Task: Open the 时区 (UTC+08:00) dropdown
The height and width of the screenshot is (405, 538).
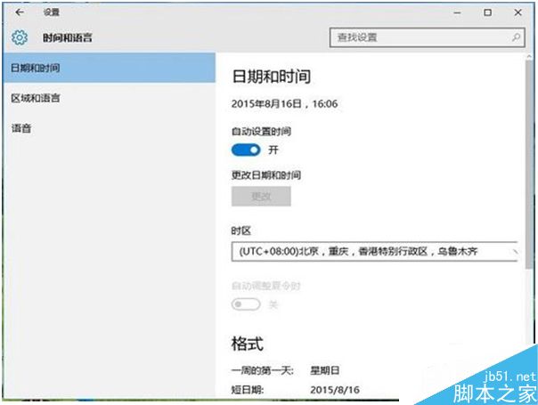Action: pos(374,252)
